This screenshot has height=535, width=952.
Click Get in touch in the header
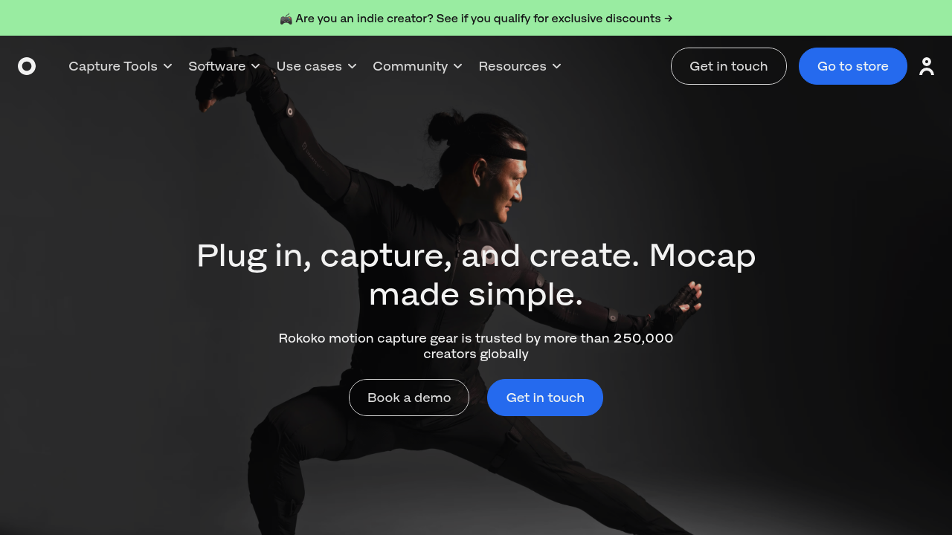[x=729, y=66]
